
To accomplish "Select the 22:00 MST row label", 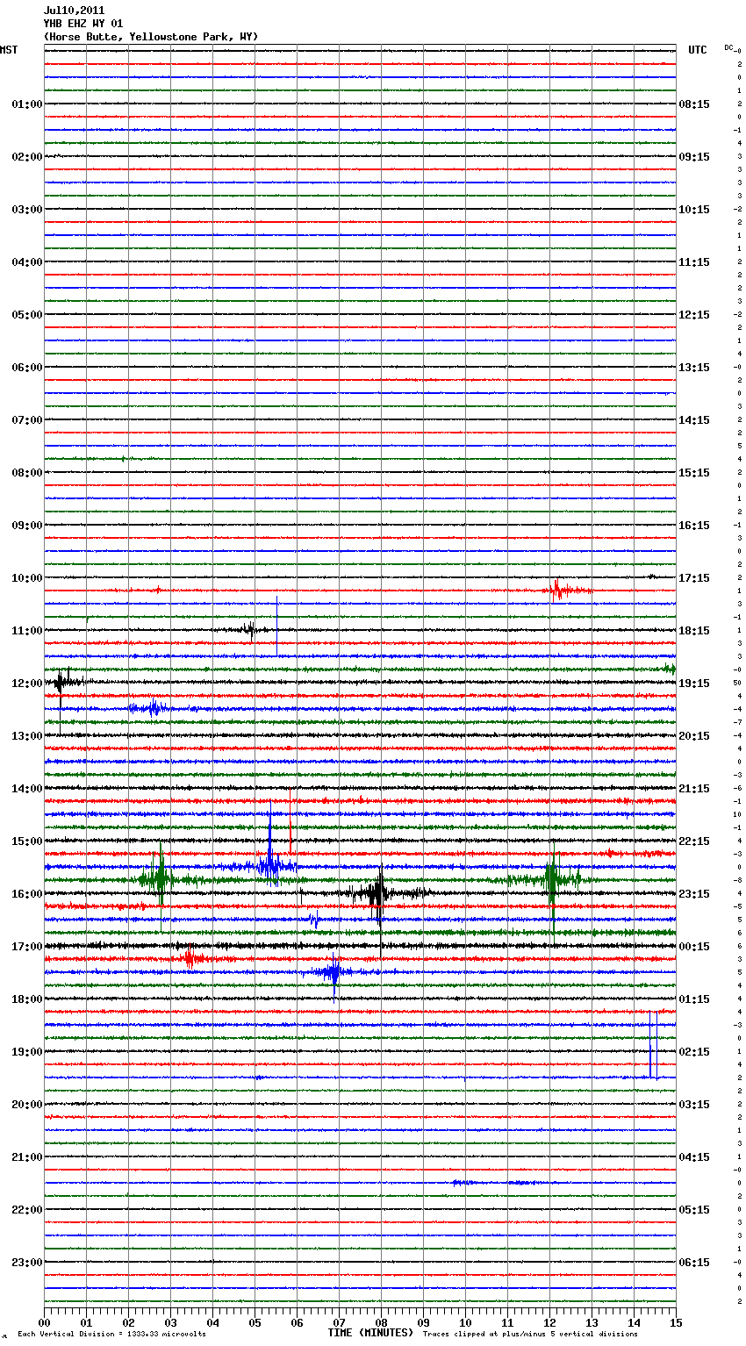I will 26,1210.
